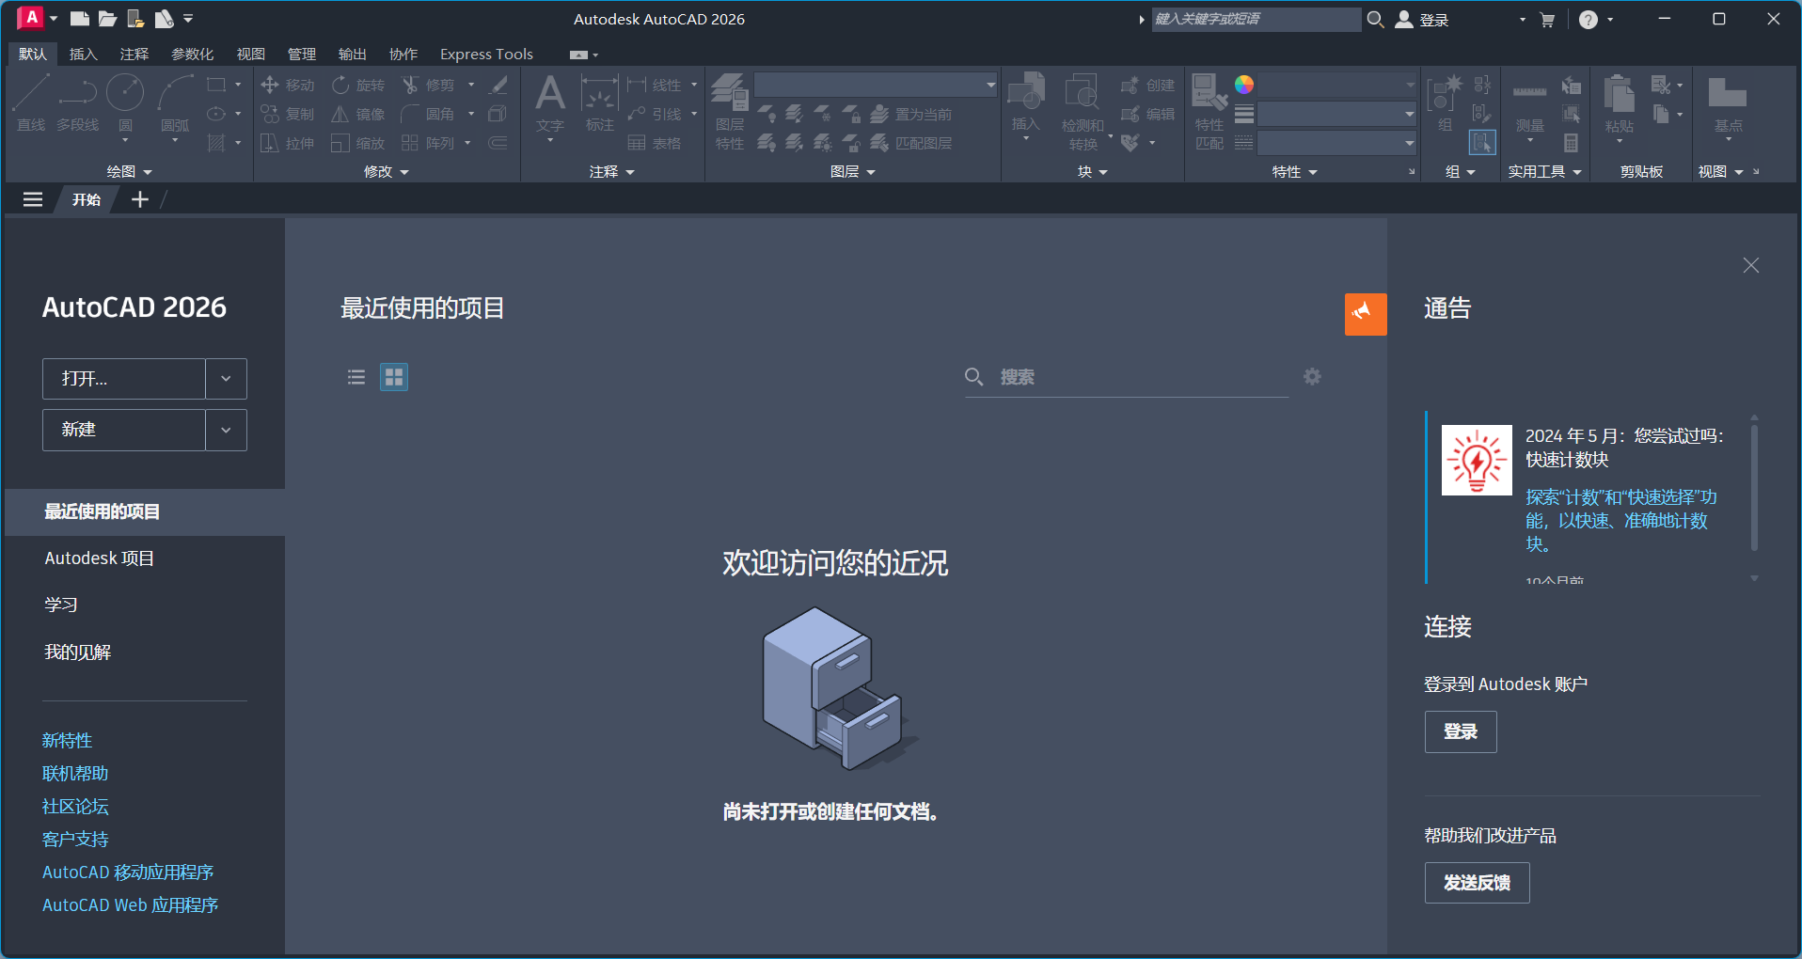Click the object color wheel swatch

(1244, 85)
